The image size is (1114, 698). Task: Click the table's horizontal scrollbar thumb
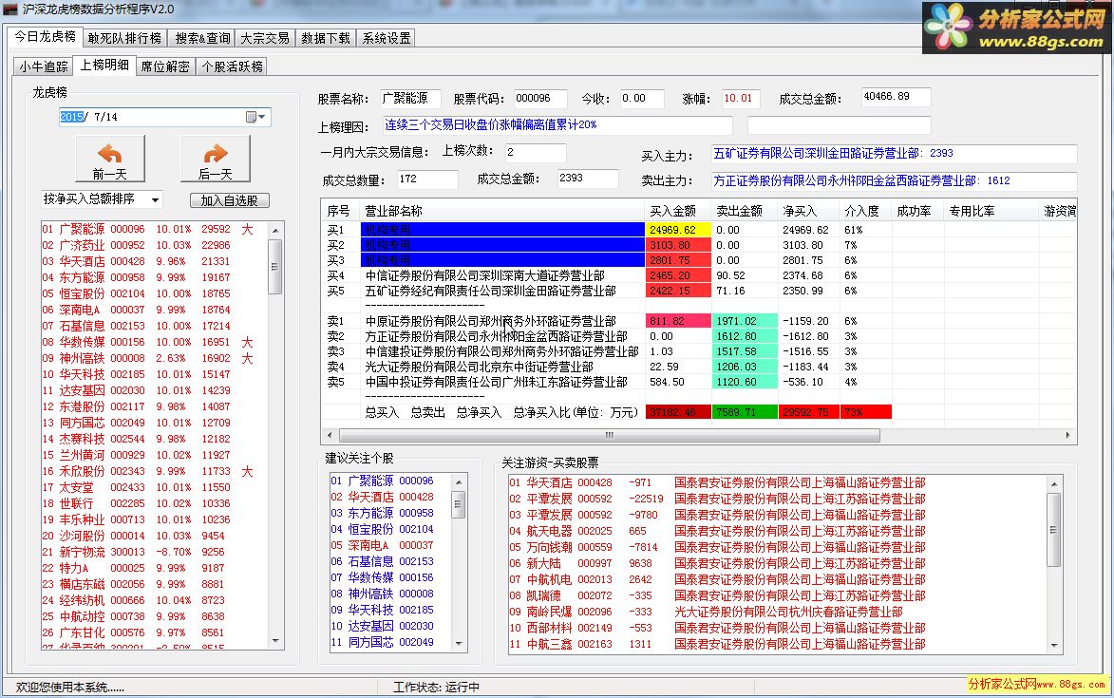point(610,435)
